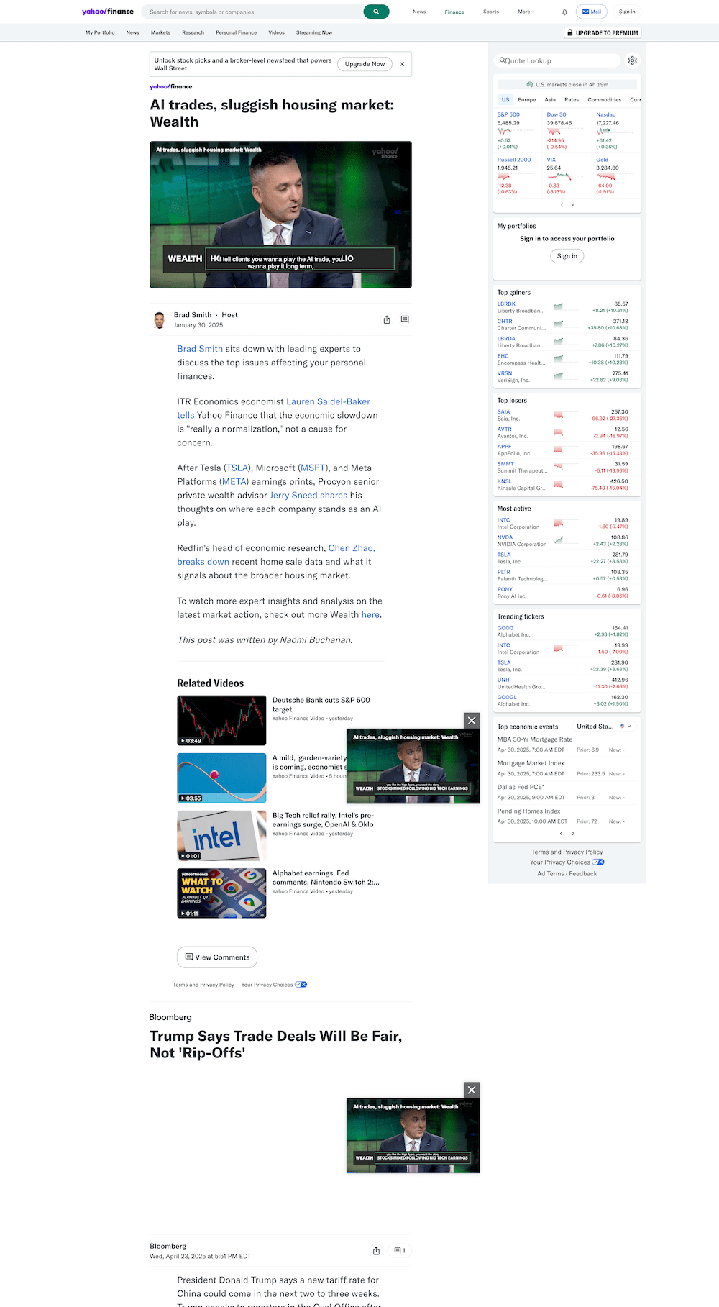Open the S&P 500 index quote
This screenshot has height=1307, width=719.
click(x=508, y=114)
